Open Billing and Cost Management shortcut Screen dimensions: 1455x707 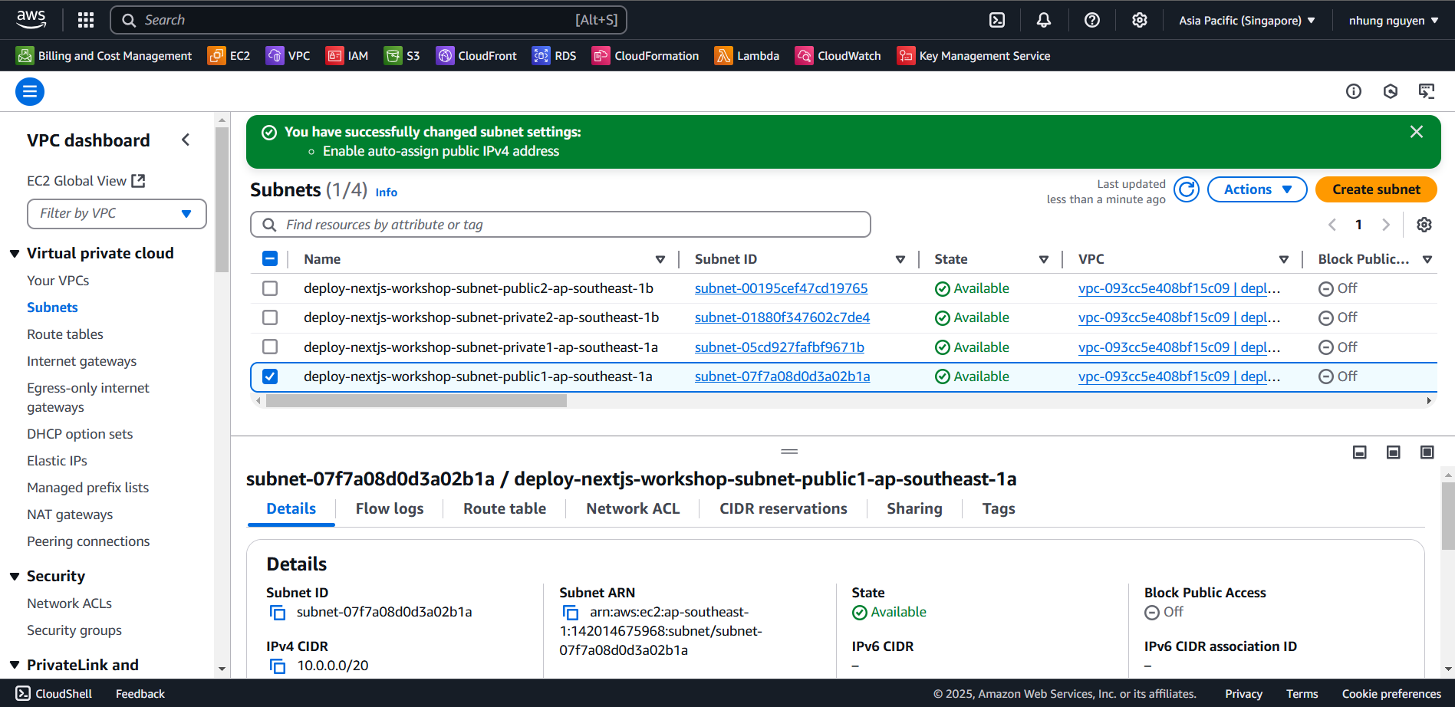click(x=104, y=56)
